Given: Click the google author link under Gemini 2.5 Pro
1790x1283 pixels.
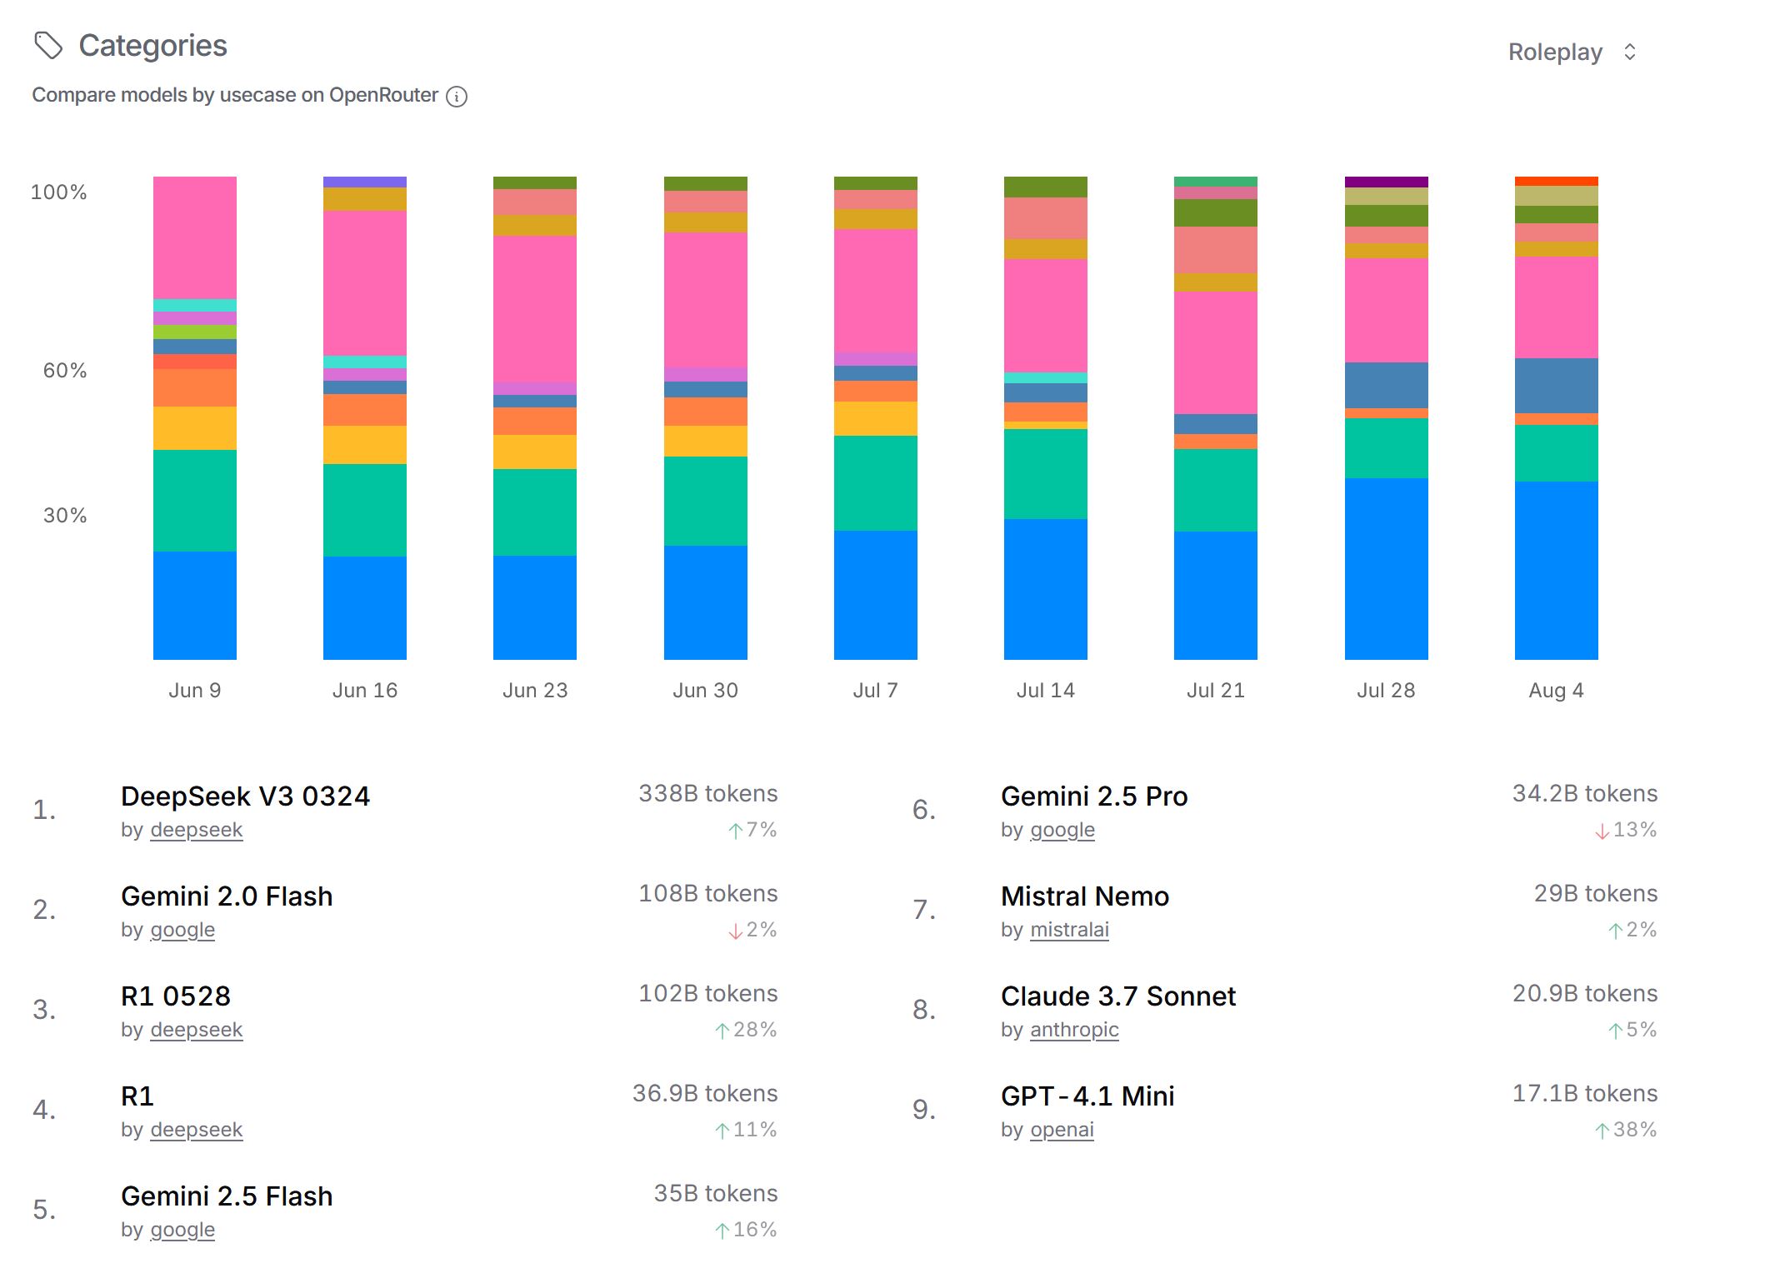Looking at the screenshot, I should tap(1062, 831).
